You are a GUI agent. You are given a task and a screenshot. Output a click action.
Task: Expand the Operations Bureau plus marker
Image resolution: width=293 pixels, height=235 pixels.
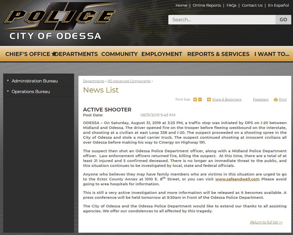8,91
